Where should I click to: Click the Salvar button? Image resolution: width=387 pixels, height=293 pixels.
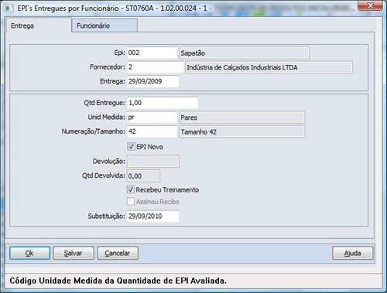click(74, 253)
